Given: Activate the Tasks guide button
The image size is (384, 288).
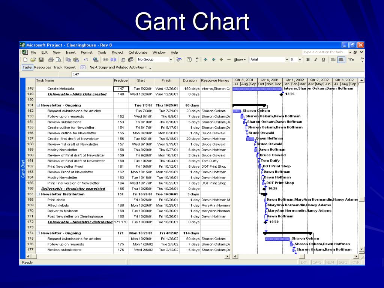Looking at the screenshot, I should pos(27,67).
